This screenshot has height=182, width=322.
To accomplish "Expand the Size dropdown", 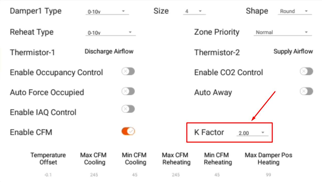I will (194, 11).
